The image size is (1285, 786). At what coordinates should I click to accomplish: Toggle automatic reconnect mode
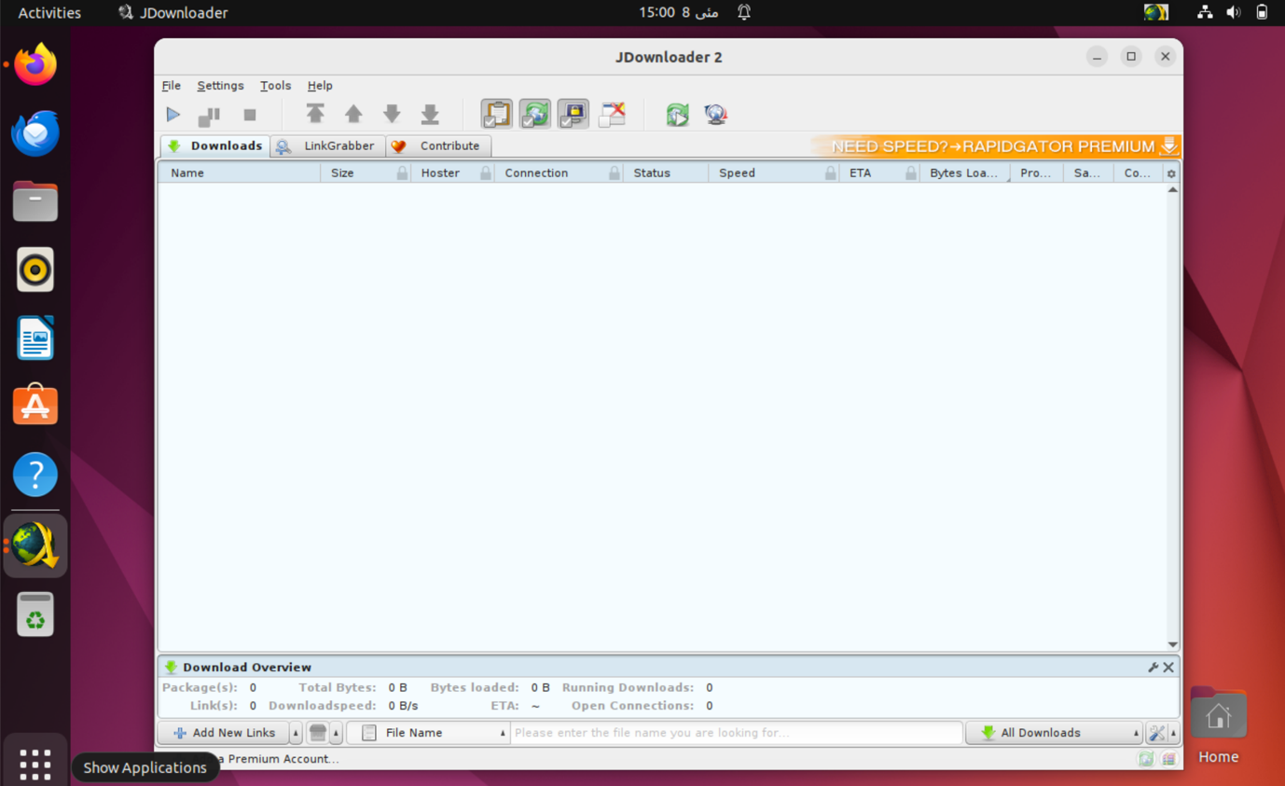tap(534, 114)
